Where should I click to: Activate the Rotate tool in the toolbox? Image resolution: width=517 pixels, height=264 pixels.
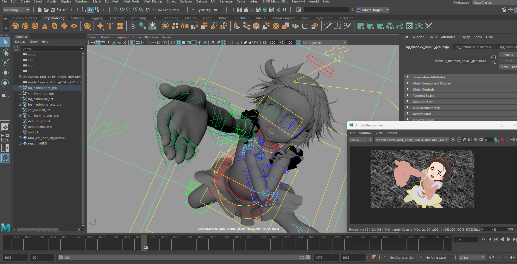pyautogui.click(x=5, y=83)
